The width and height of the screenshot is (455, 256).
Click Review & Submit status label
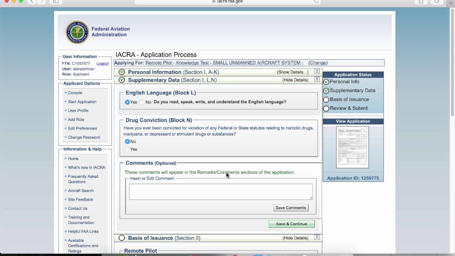click(349, 108)
